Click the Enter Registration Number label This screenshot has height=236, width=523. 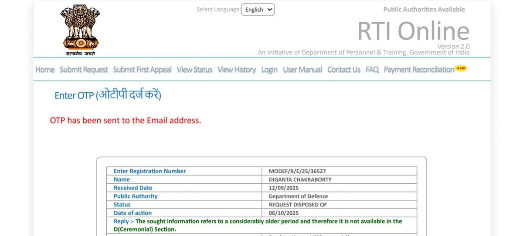coord(149,171)
